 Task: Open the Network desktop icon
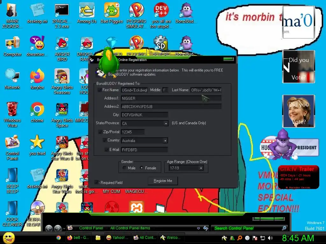point(12,79)
